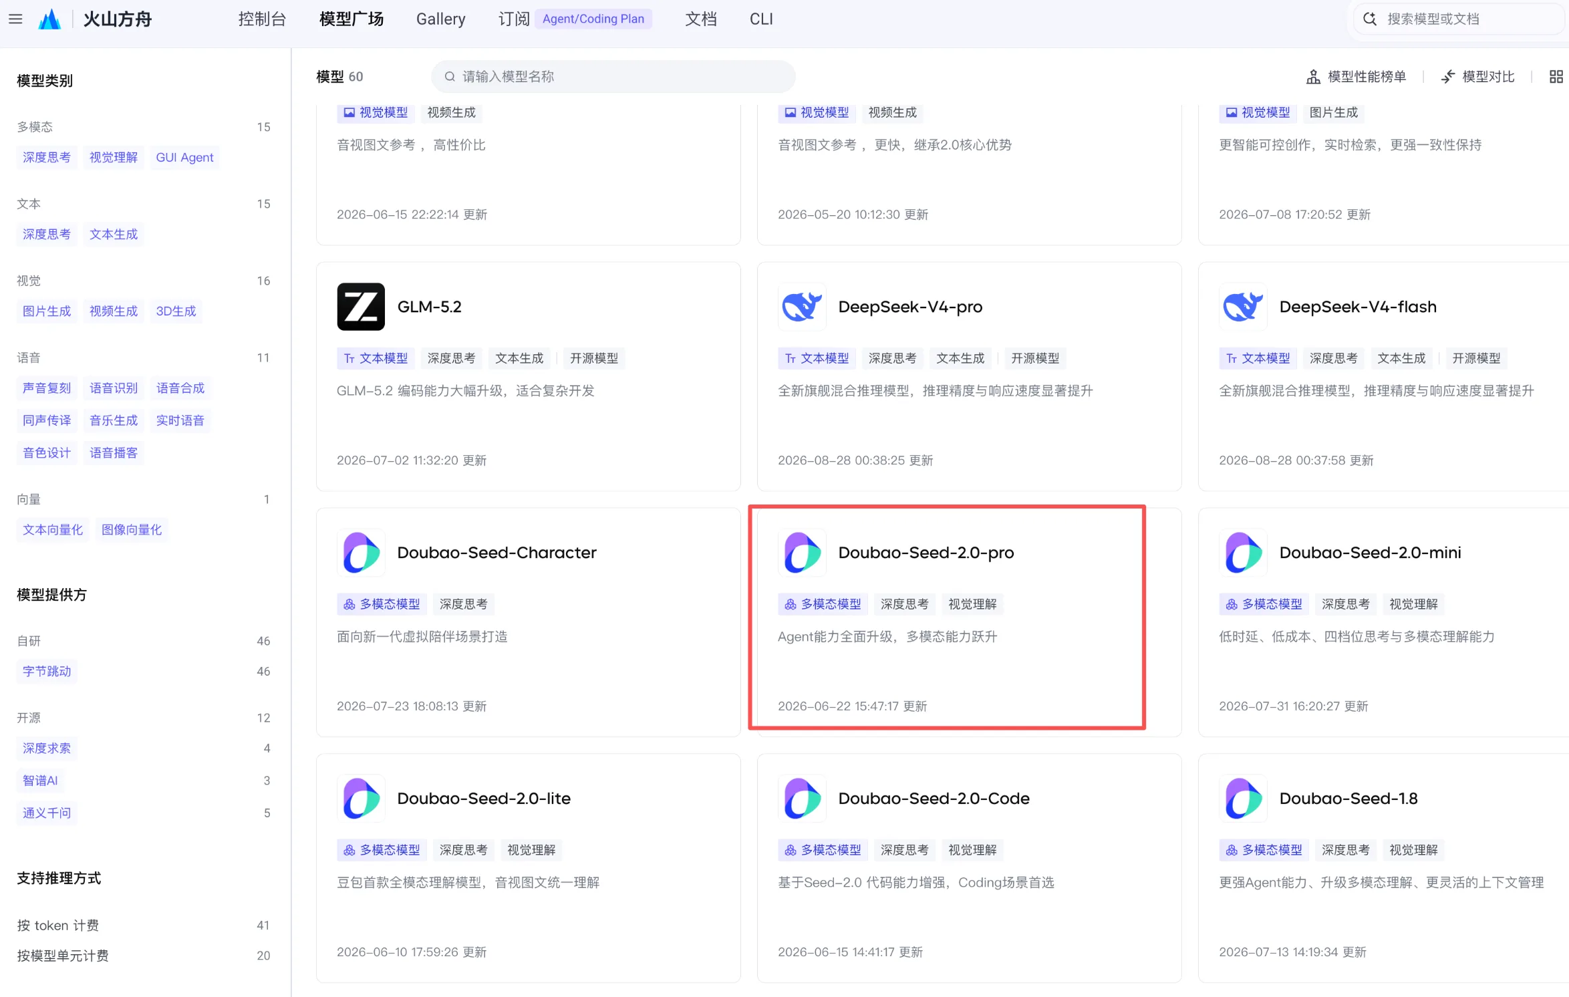Click the model performance leaderboard icon
Image resolution: width=1569 pixels, height=997 pixels.
(1313, 77)
